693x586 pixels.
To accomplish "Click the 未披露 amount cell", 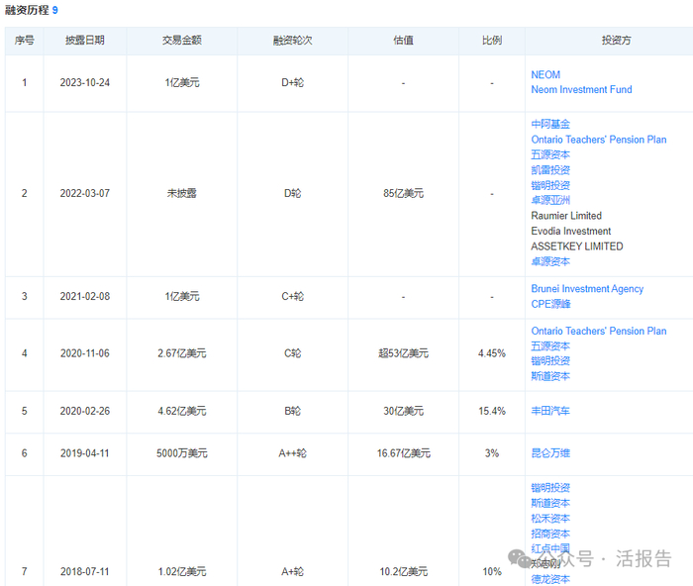I will click(x=182, y=194).
